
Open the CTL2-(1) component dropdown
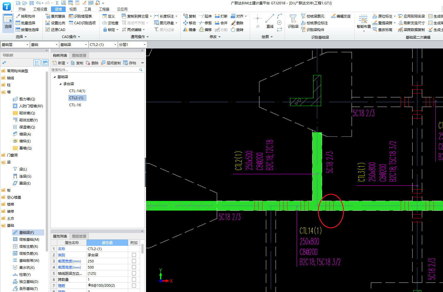click(103, 44)
